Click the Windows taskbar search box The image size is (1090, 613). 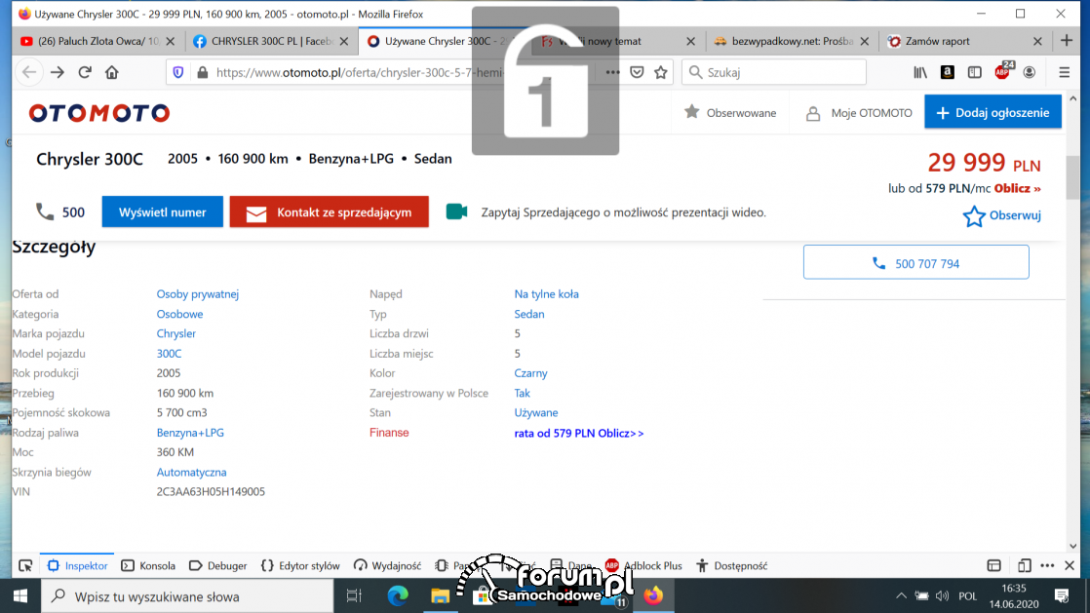coord(188,596)
